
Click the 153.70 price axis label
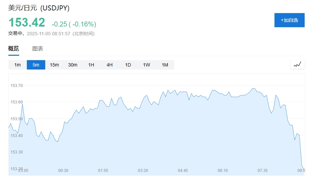click(x=16, y=86)
